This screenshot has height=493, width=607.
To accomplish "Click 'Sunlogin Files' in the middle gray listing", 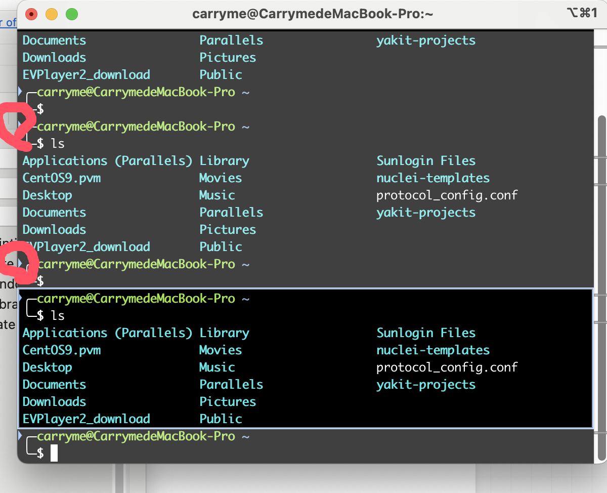I will [x=426, y=161].
